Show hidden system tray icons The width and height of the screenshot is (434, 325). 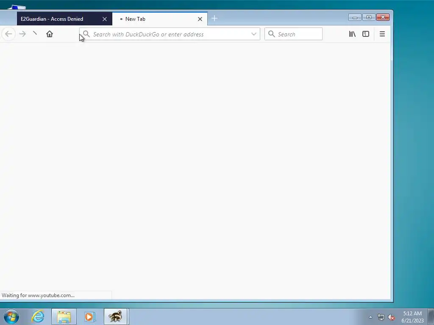[x=370, y=317]
